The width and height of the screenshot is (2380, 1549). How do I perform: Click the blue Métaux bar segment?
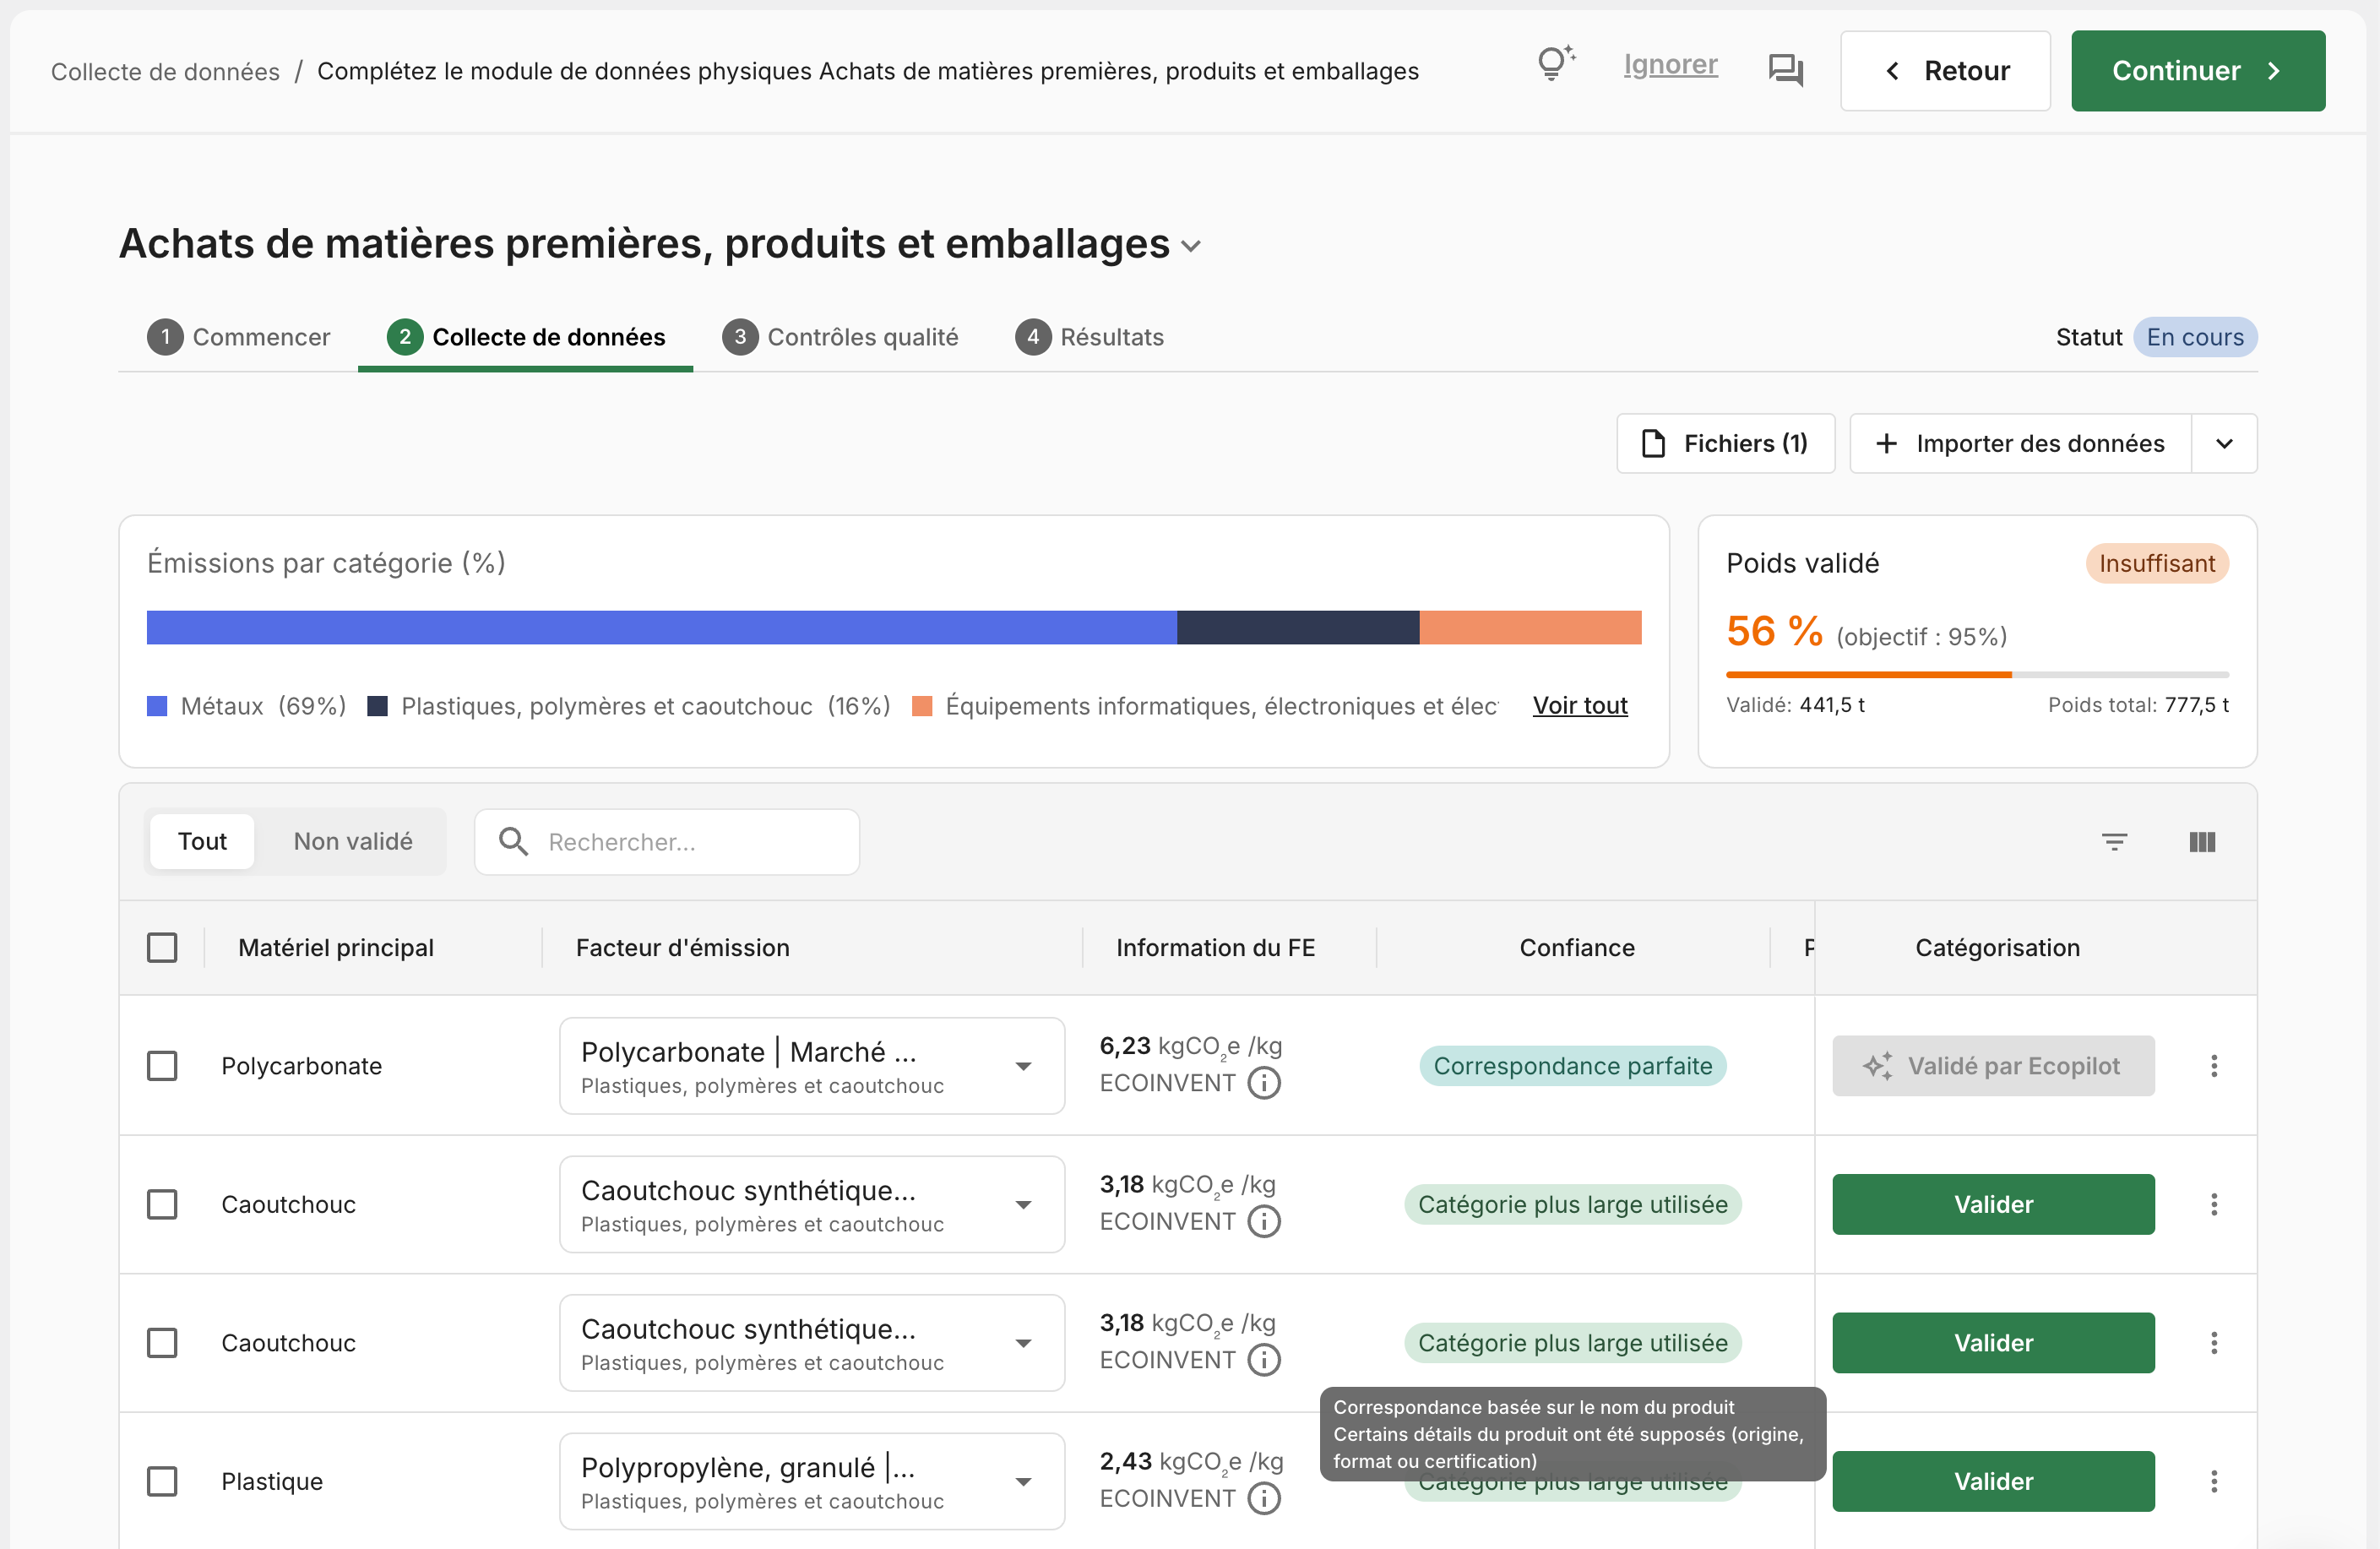coord(661,627)
